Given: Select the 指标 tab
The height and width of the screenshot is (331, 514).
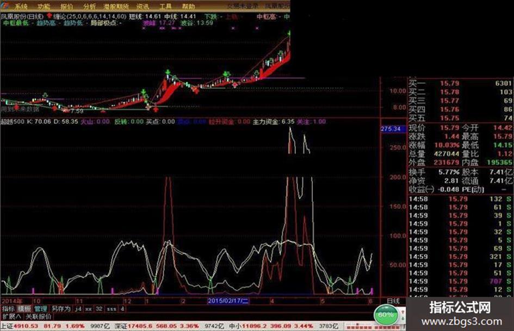Looking at the screenshot, I should click(8, 309).
